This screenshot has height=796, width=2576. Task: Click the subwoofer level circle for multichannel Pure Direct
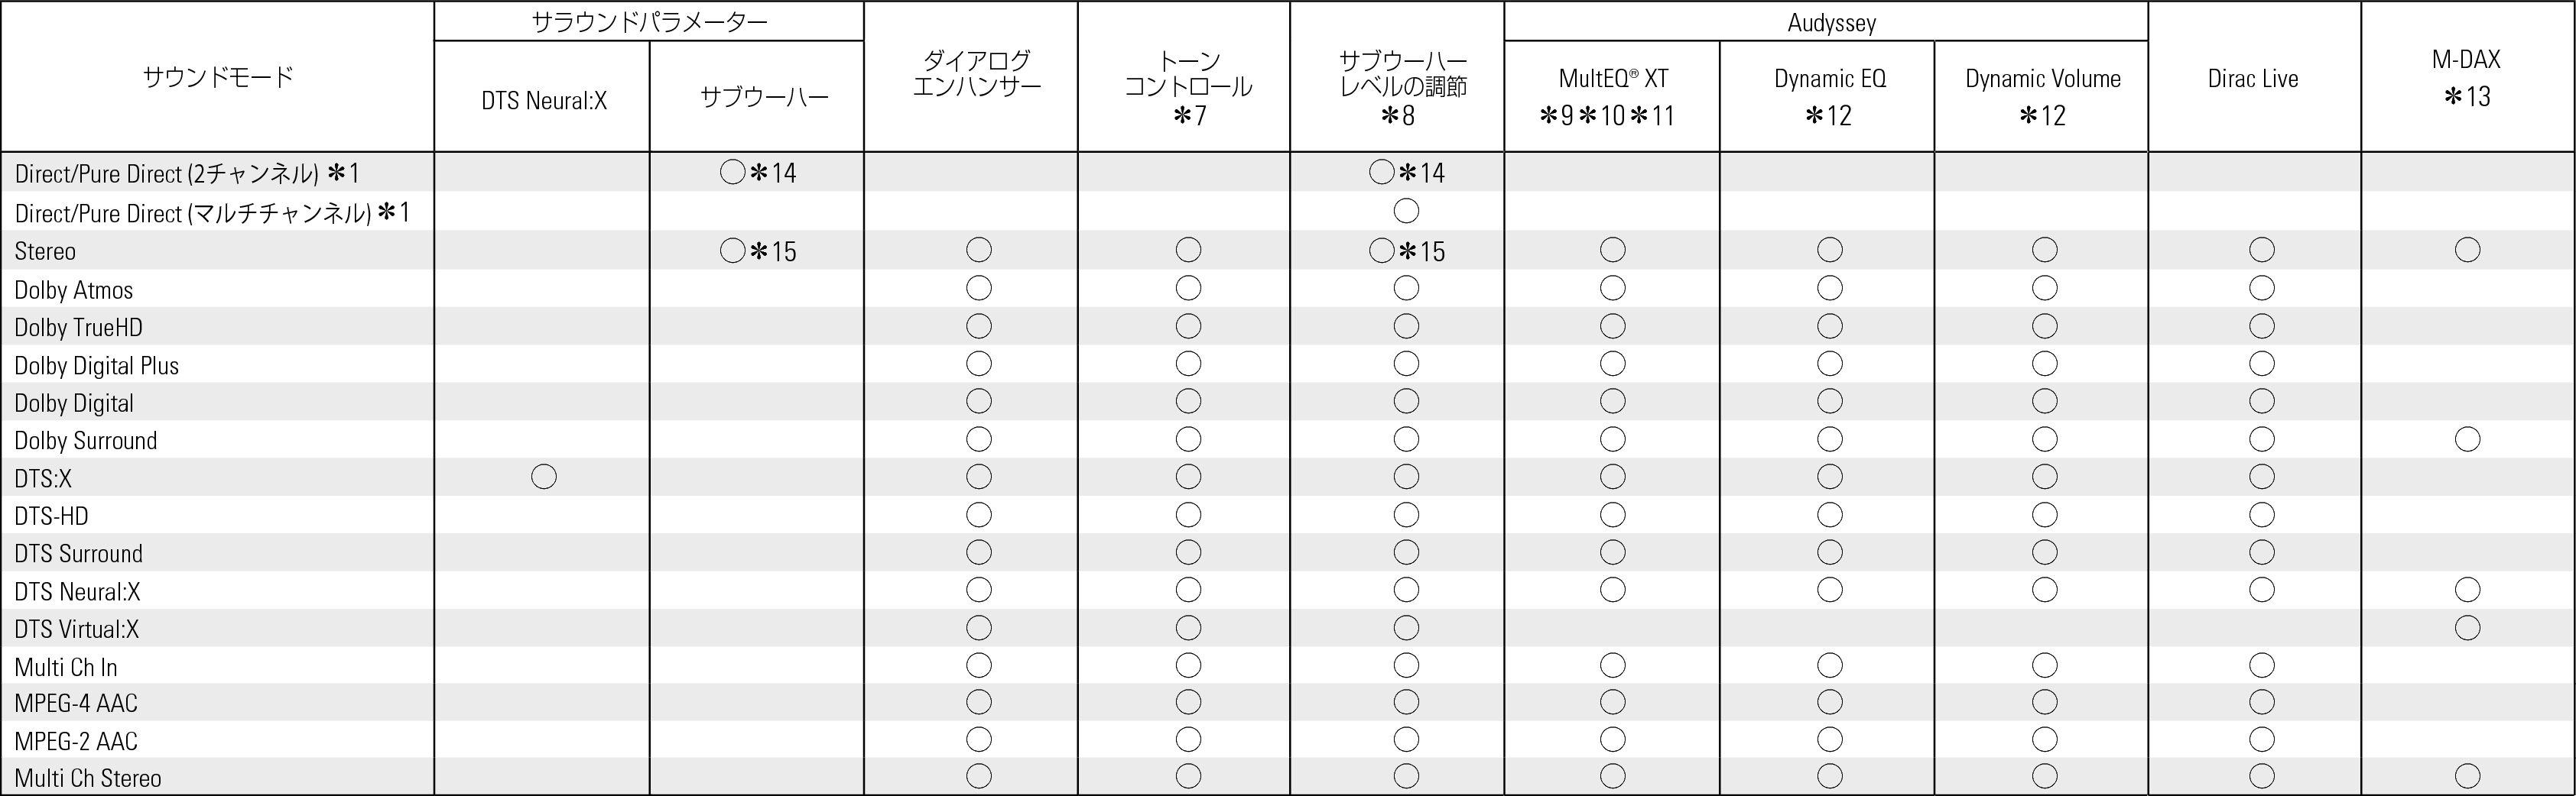[1406, 211]
